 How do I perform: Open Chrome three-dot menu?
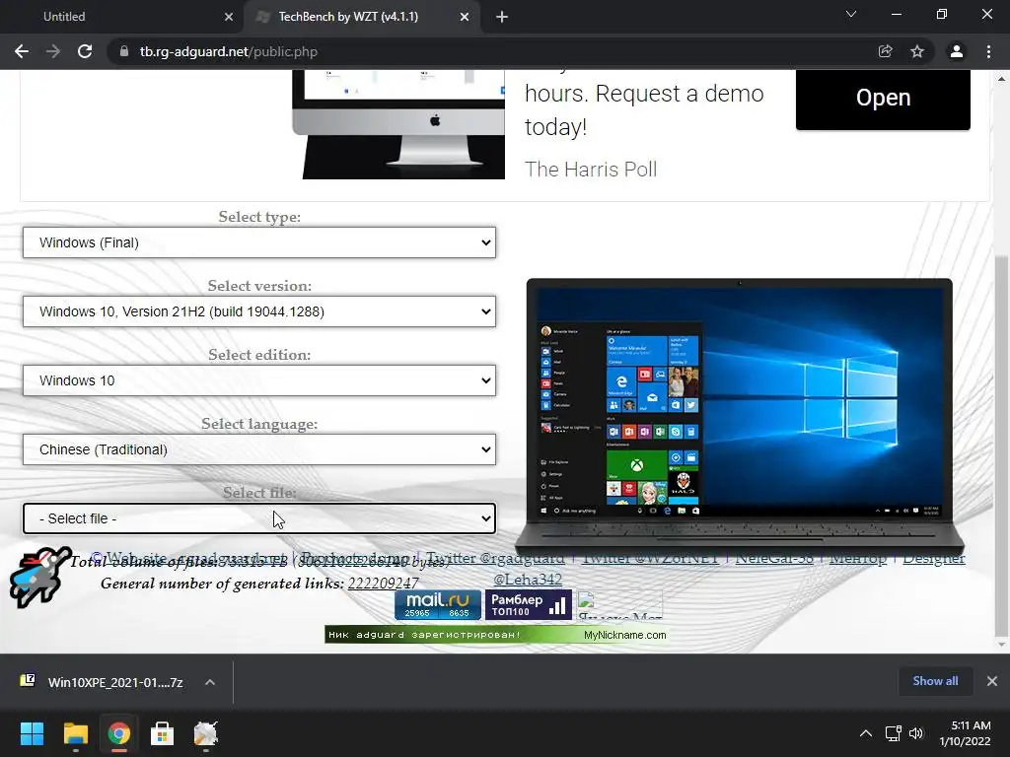pos(988,51)
